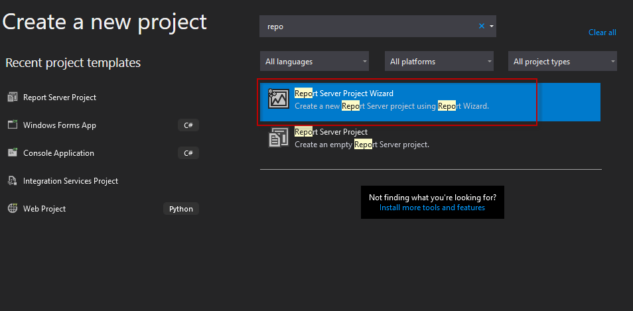Choose Windows Forms App recent template
The image size is (633, 311).
[60, 125]
